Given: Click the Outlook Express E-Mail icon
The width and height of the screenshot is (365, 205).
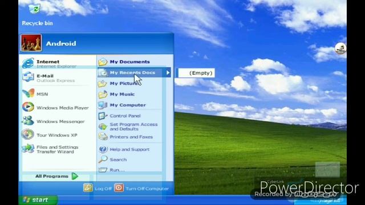Looking at the screenshot, I should 28,77.
